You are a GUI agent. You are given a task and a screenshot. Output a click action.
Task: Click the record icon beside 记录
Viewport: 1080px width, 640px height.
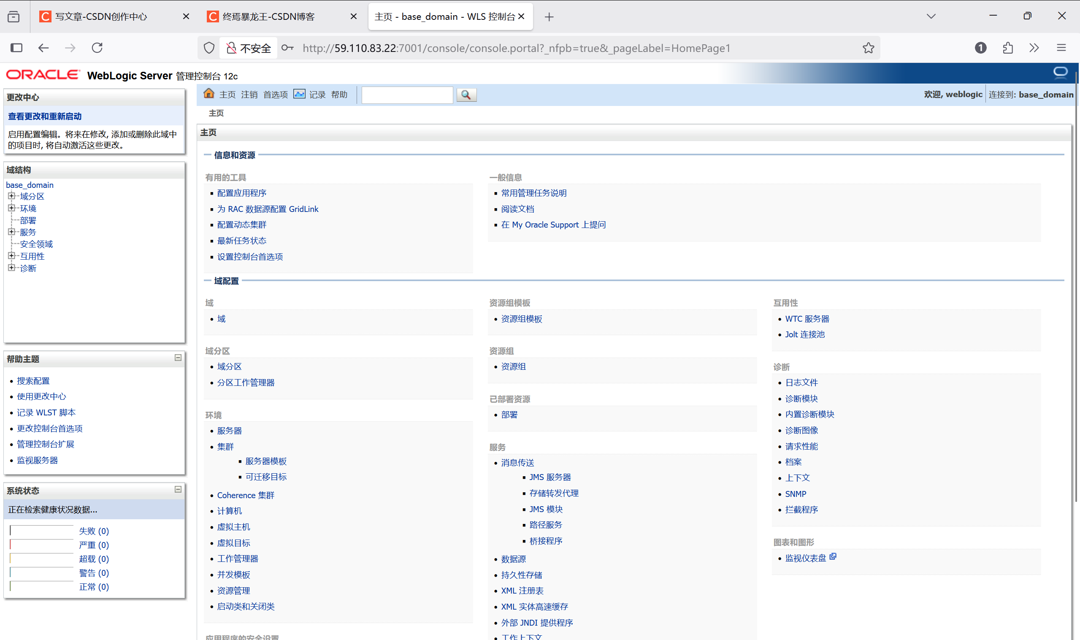(299, 94)
